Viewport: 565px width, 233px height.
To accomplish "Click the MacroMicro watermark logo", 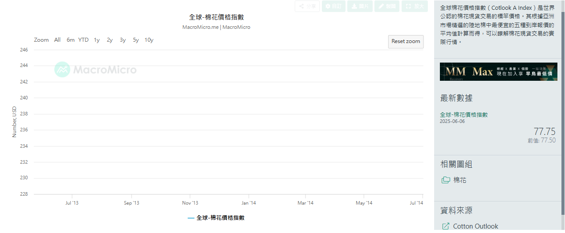I will pyautogui.click(x=95, y=70).
